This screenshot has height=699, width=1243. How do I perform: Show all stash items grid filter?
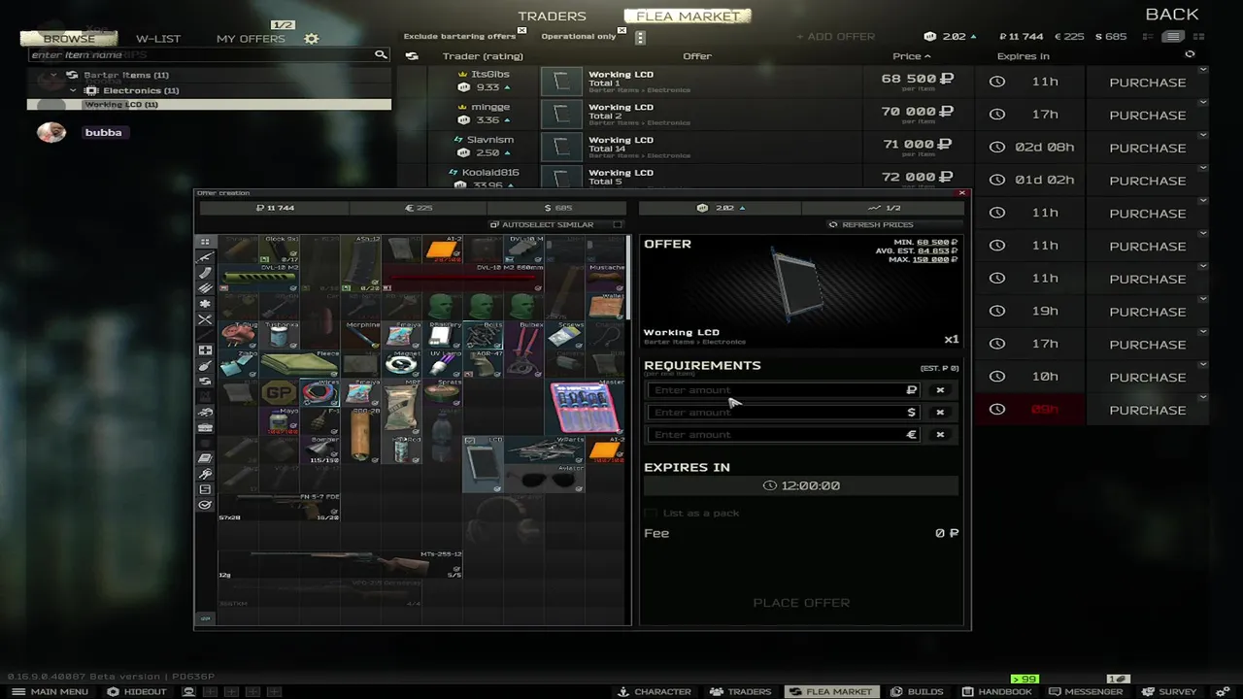coord(205,241)
